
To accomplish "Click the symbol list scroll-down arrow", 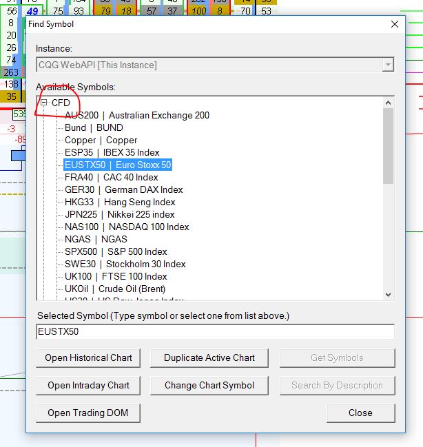I will click(x=388, y=295).
